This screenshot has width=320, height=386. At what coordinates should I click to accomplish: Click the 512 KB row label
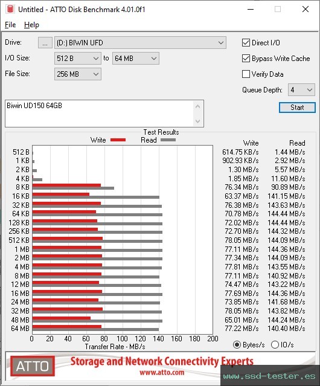(x=19, y=240)
